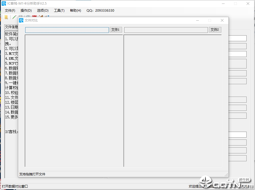Click the QQ: 2093336330 menu entry

point(100,11)
